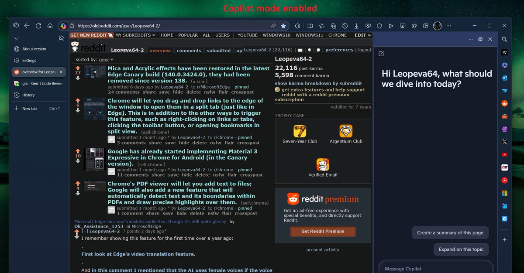Open Copilot pane in a new window icon
The width and height of the screenshot is (524, 273).
point(480,39)
